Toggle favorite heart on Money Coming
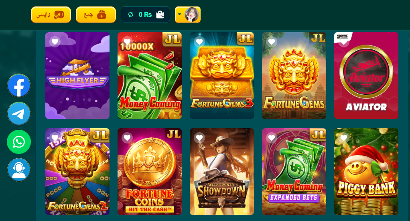410x221 pixels. [127, 42]
